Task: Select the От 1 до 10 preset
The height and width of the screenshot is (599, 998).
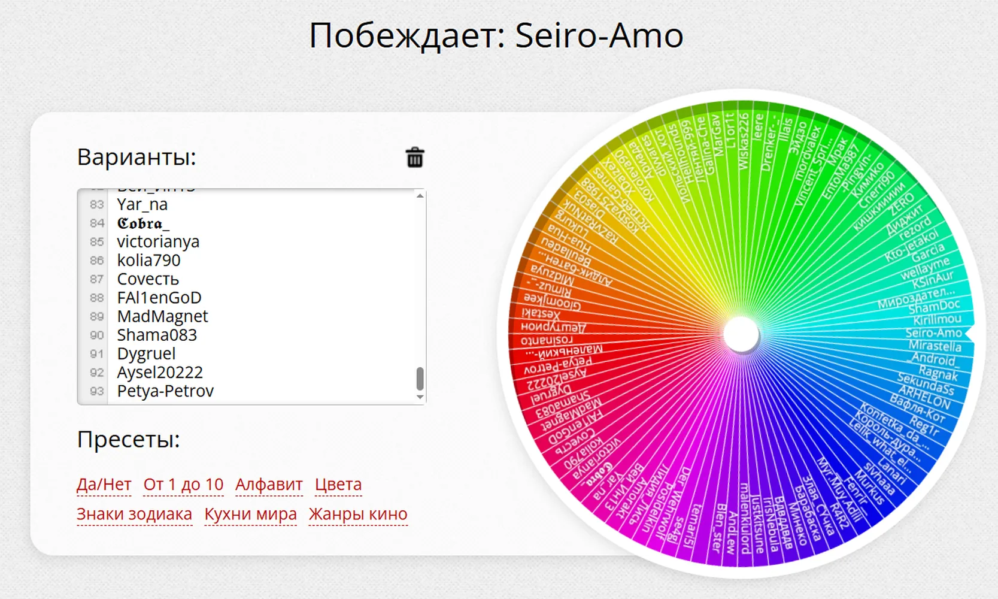Action: [x=183, y=484]
